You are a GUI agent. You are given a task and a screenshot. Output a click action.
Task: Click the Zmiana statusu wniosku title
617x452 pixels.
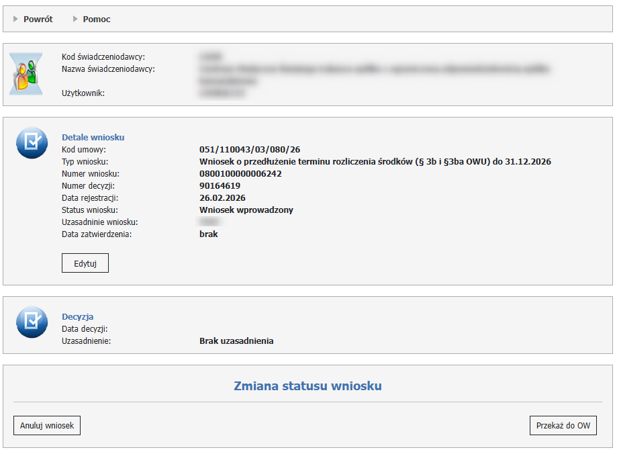[x=307, y=386]
